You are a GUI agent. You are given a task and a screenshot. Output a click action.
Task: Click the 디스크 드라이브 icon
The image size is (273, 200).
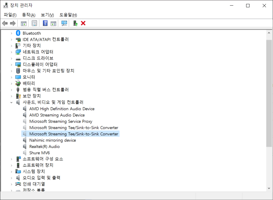[x=18, y=59]
